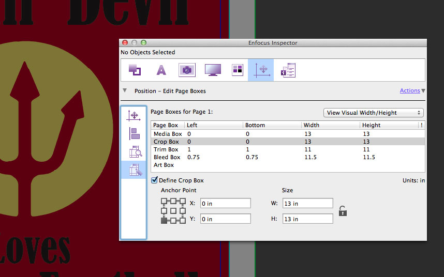Image resolution: width=444 pixels, height=277 pixels.
Task: Set anchor point to bottom-right
Action: [x=183, y=221]
